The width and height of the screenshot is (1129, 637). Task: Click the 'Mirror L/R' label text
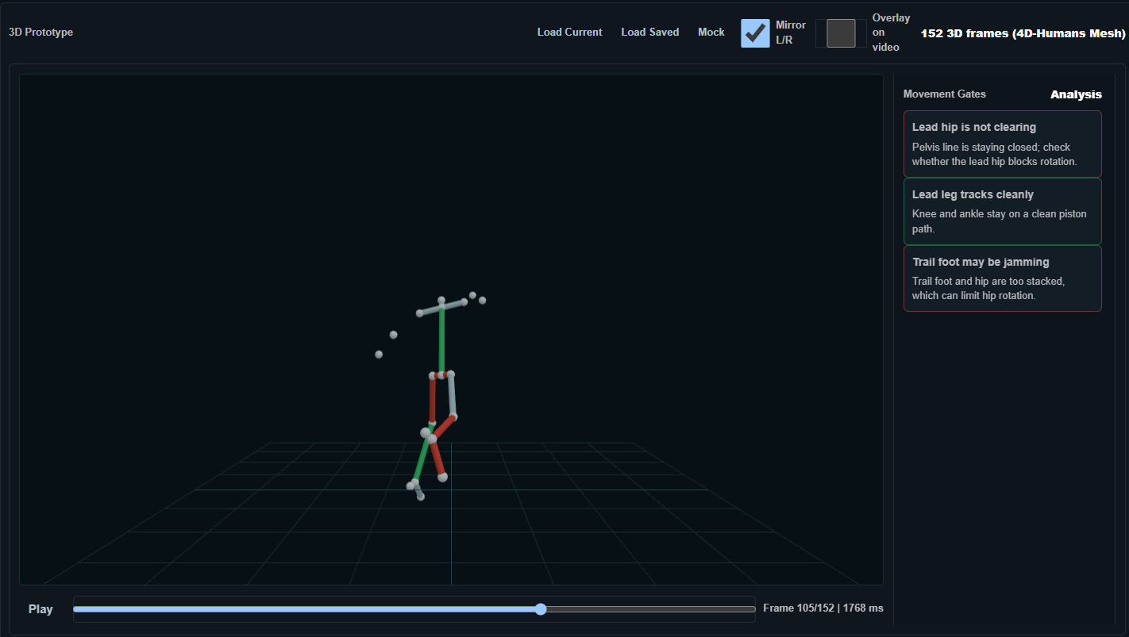pyautogui.click(x=791, y=33)
